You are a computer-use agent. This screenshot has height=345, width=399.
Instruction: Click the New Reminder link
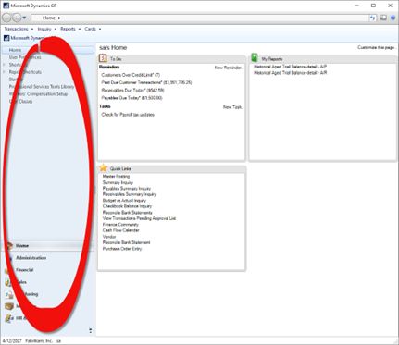(x=229, y=68)
